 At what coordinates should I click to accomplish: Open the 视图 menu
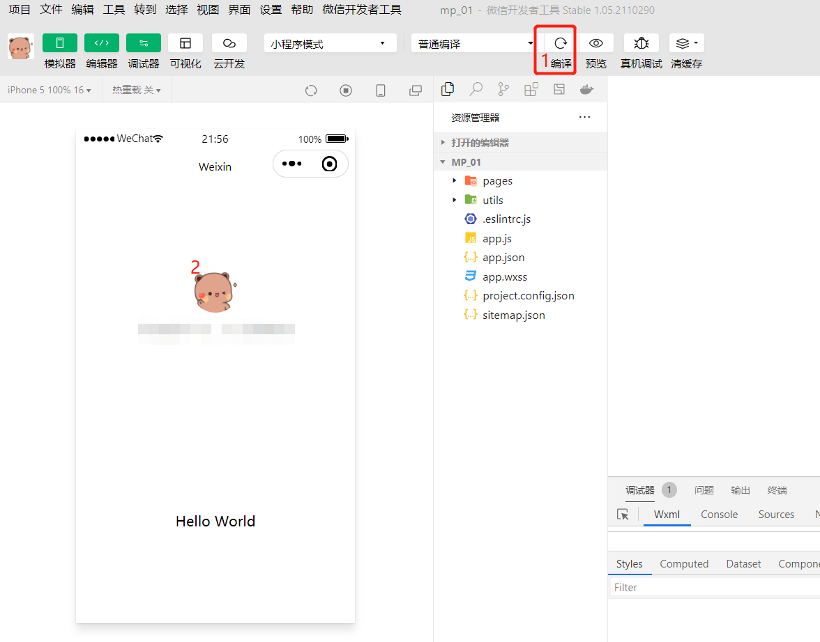(x=208, y=10)
